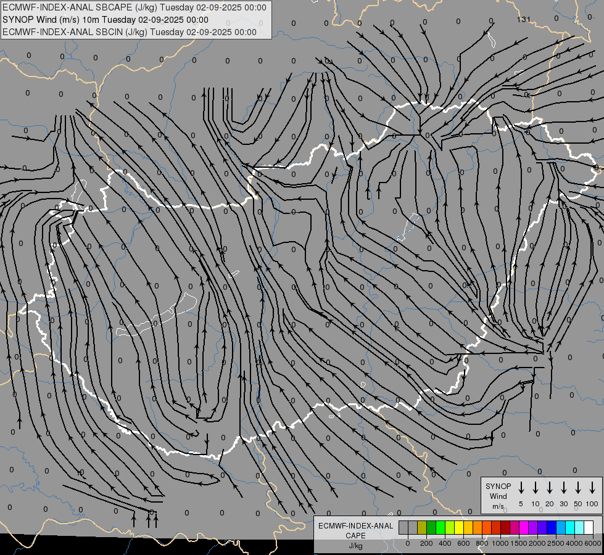Select the bright magenta CAPE legend swatch
The image size is (604, 555).
(x=524, y=527)
